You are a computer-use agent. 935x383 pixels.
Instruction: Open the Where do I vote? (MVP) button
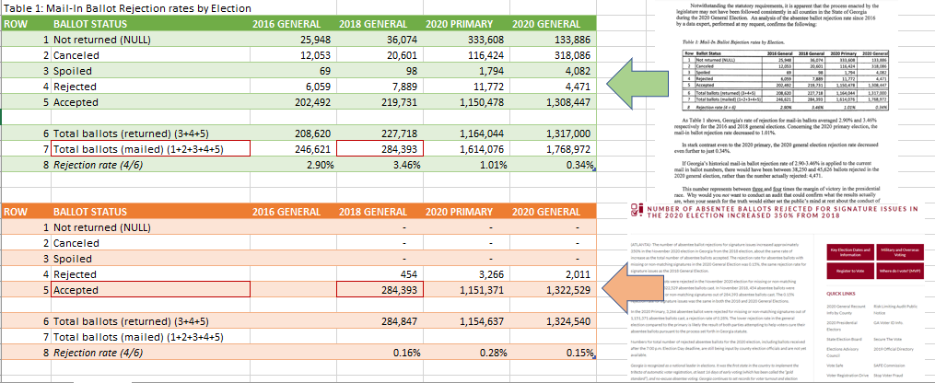pyautogui.click(x=898, y=271)
